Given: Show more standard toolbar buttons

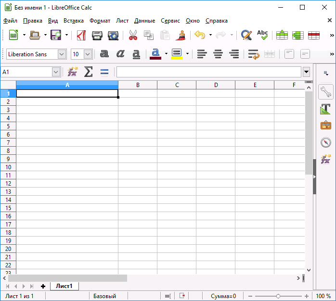Looking at the screenshot, I should pos(332,35).
